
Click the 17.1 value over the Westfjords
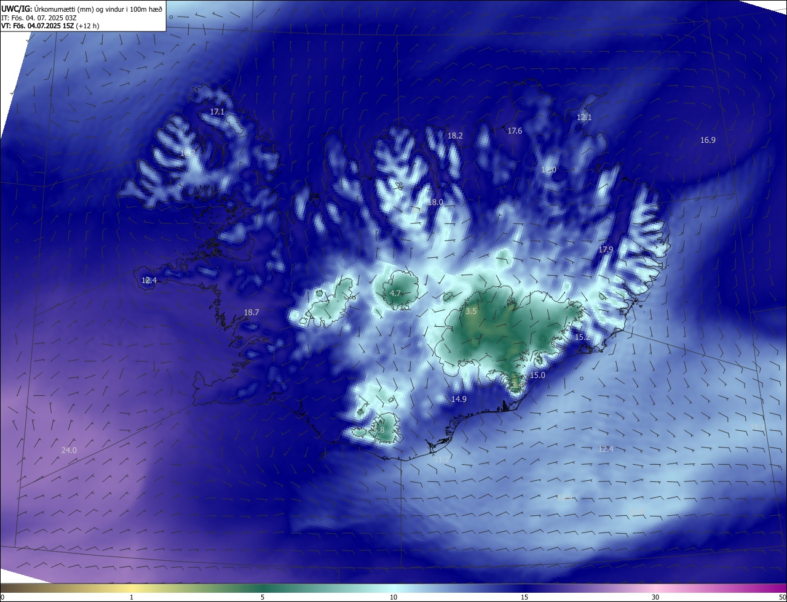(217, 112)
